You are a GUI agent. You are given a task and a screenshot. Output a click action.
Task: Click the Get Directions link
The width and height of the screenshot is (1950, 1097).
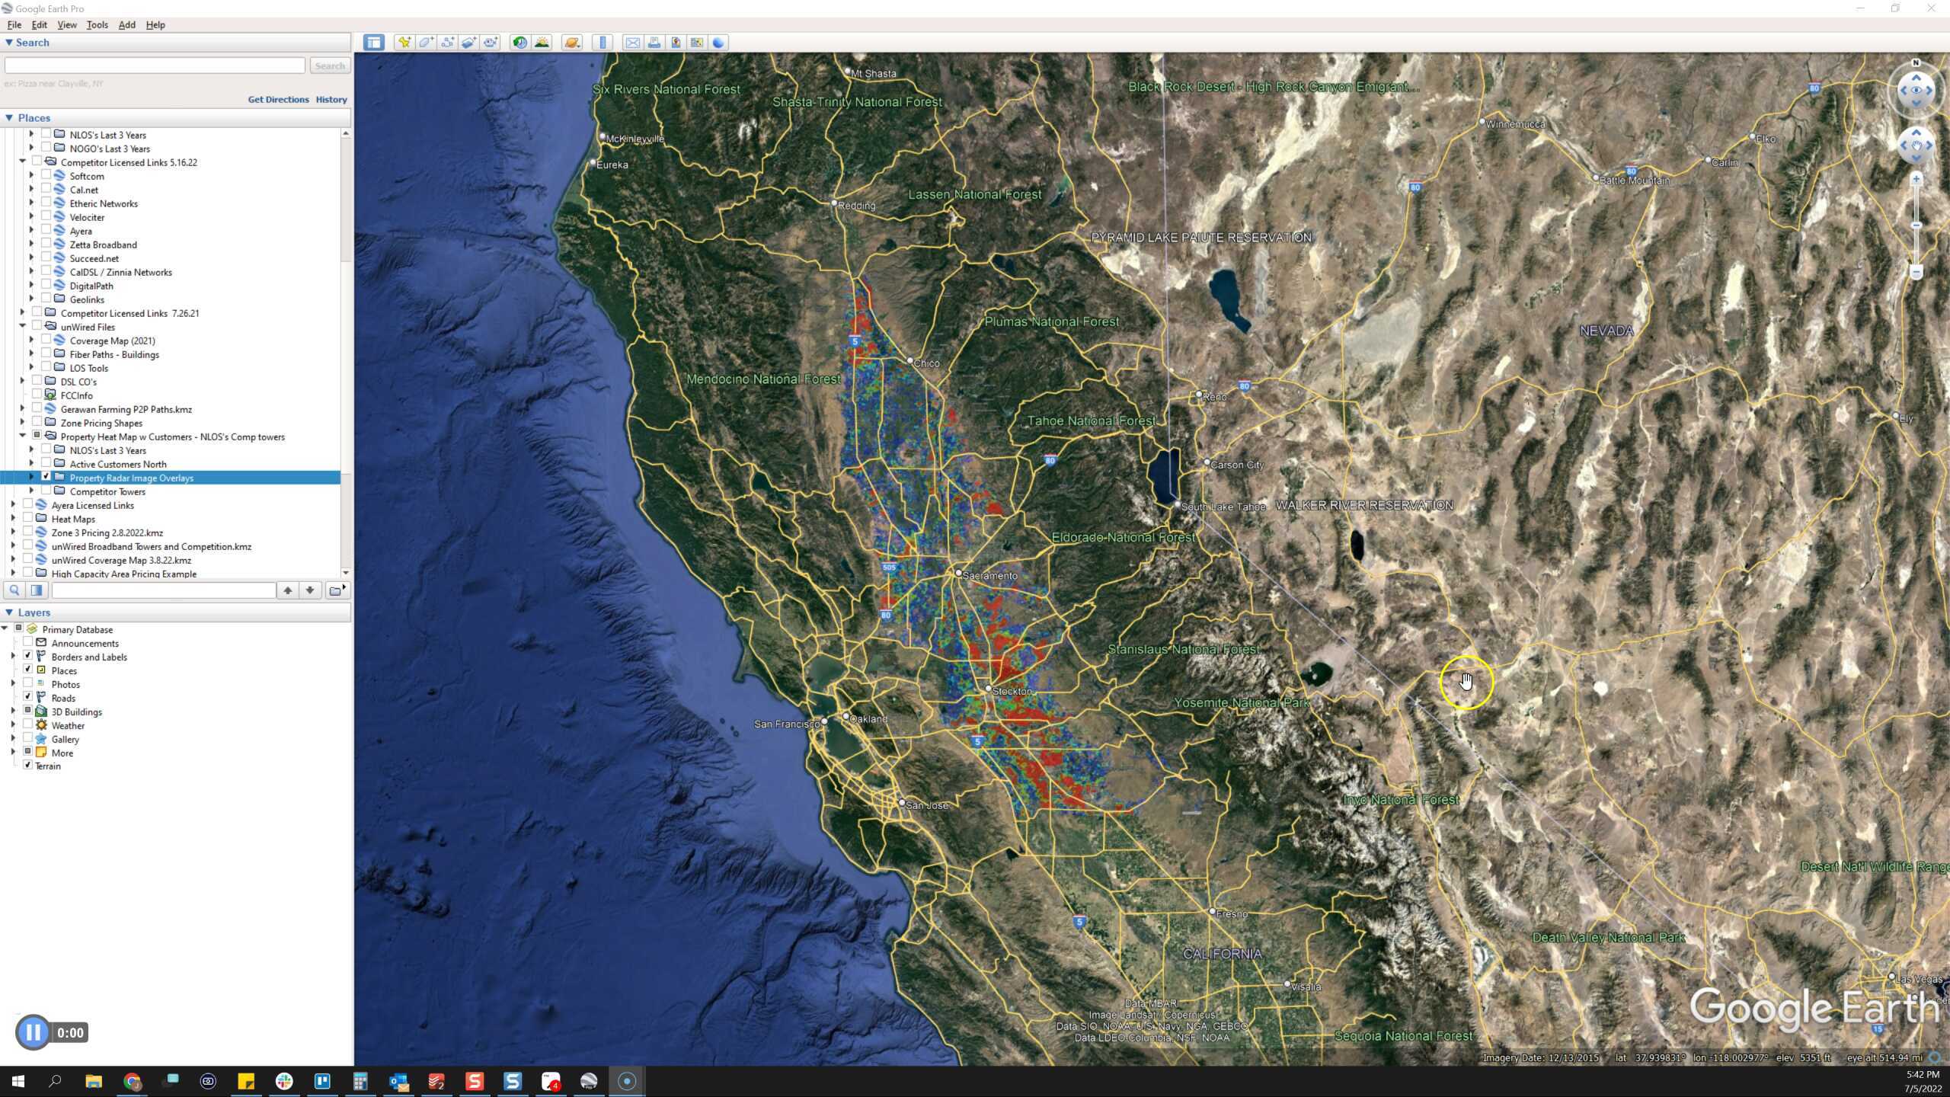278,99
